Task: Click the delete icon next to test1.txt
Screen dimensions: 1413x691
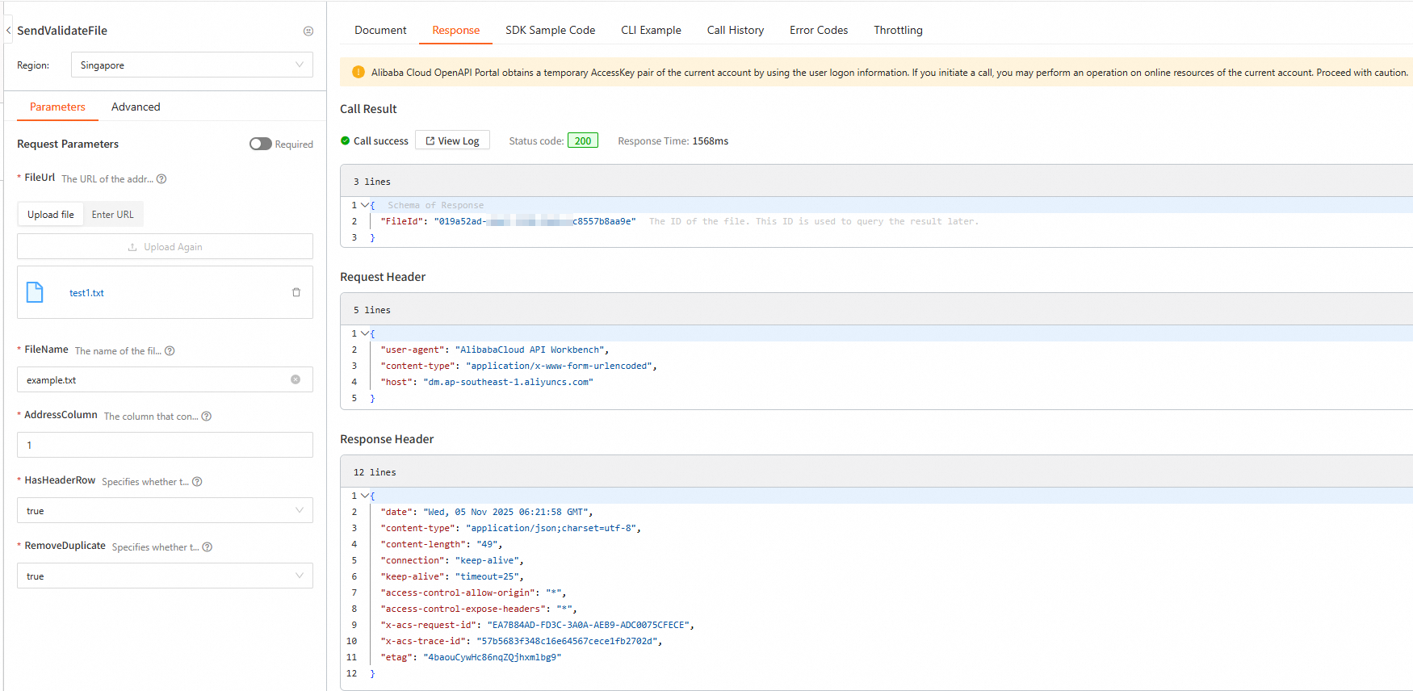Action: coord(296,292)
